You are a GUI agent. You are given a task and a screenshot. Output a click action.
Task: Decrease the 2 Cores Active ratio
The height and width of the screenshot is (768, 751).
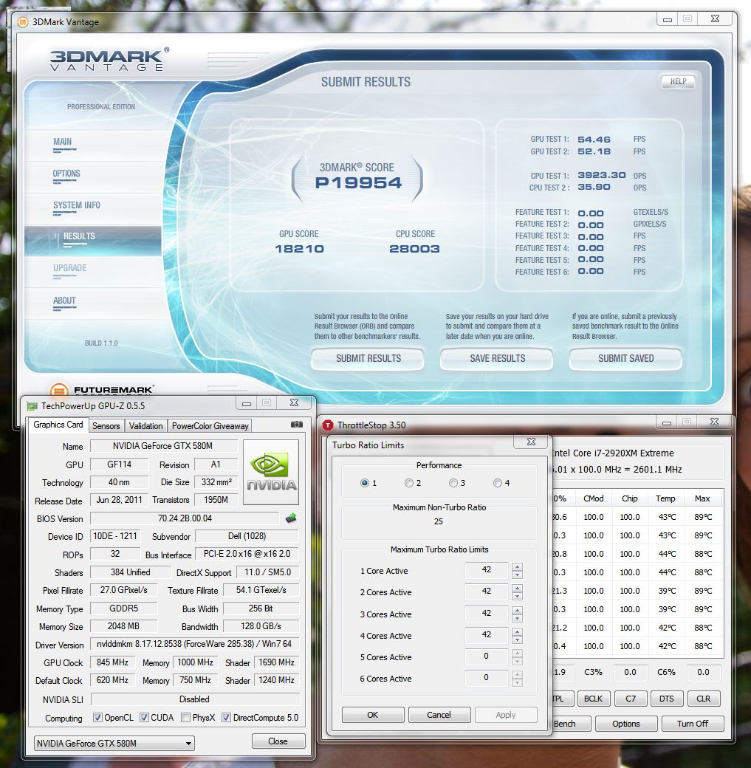(x=517, y=596)
